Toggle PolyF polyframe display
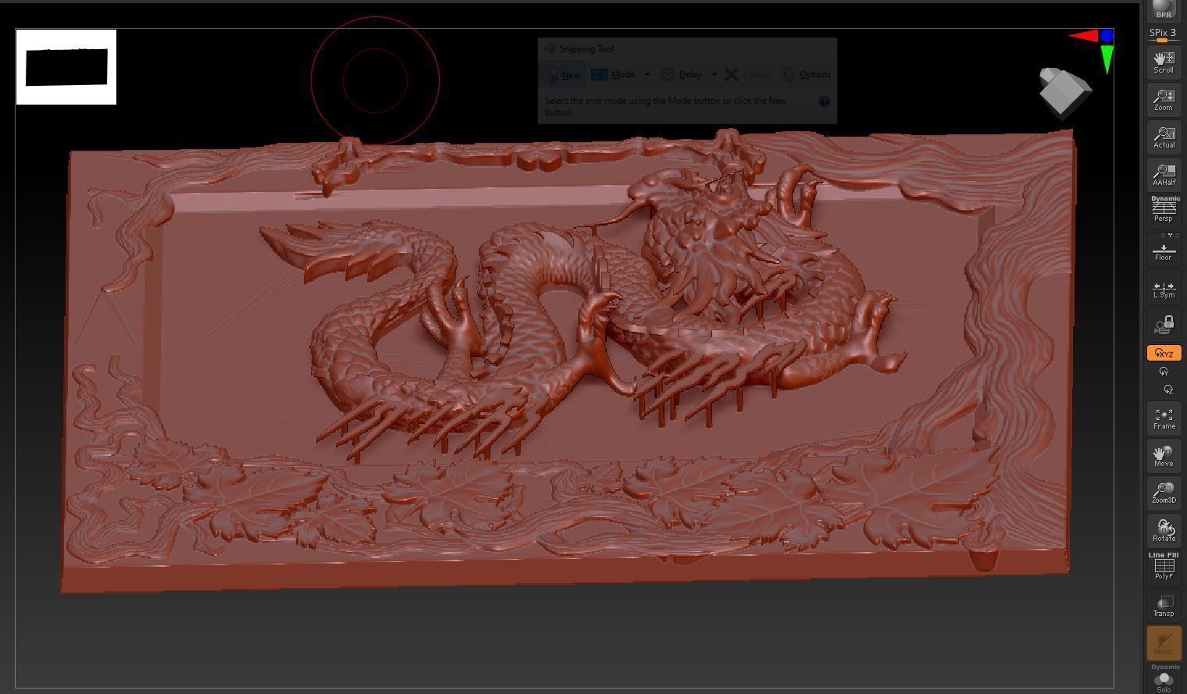1187x694 pixels. pyautogui.click(x=1164, y=569)
